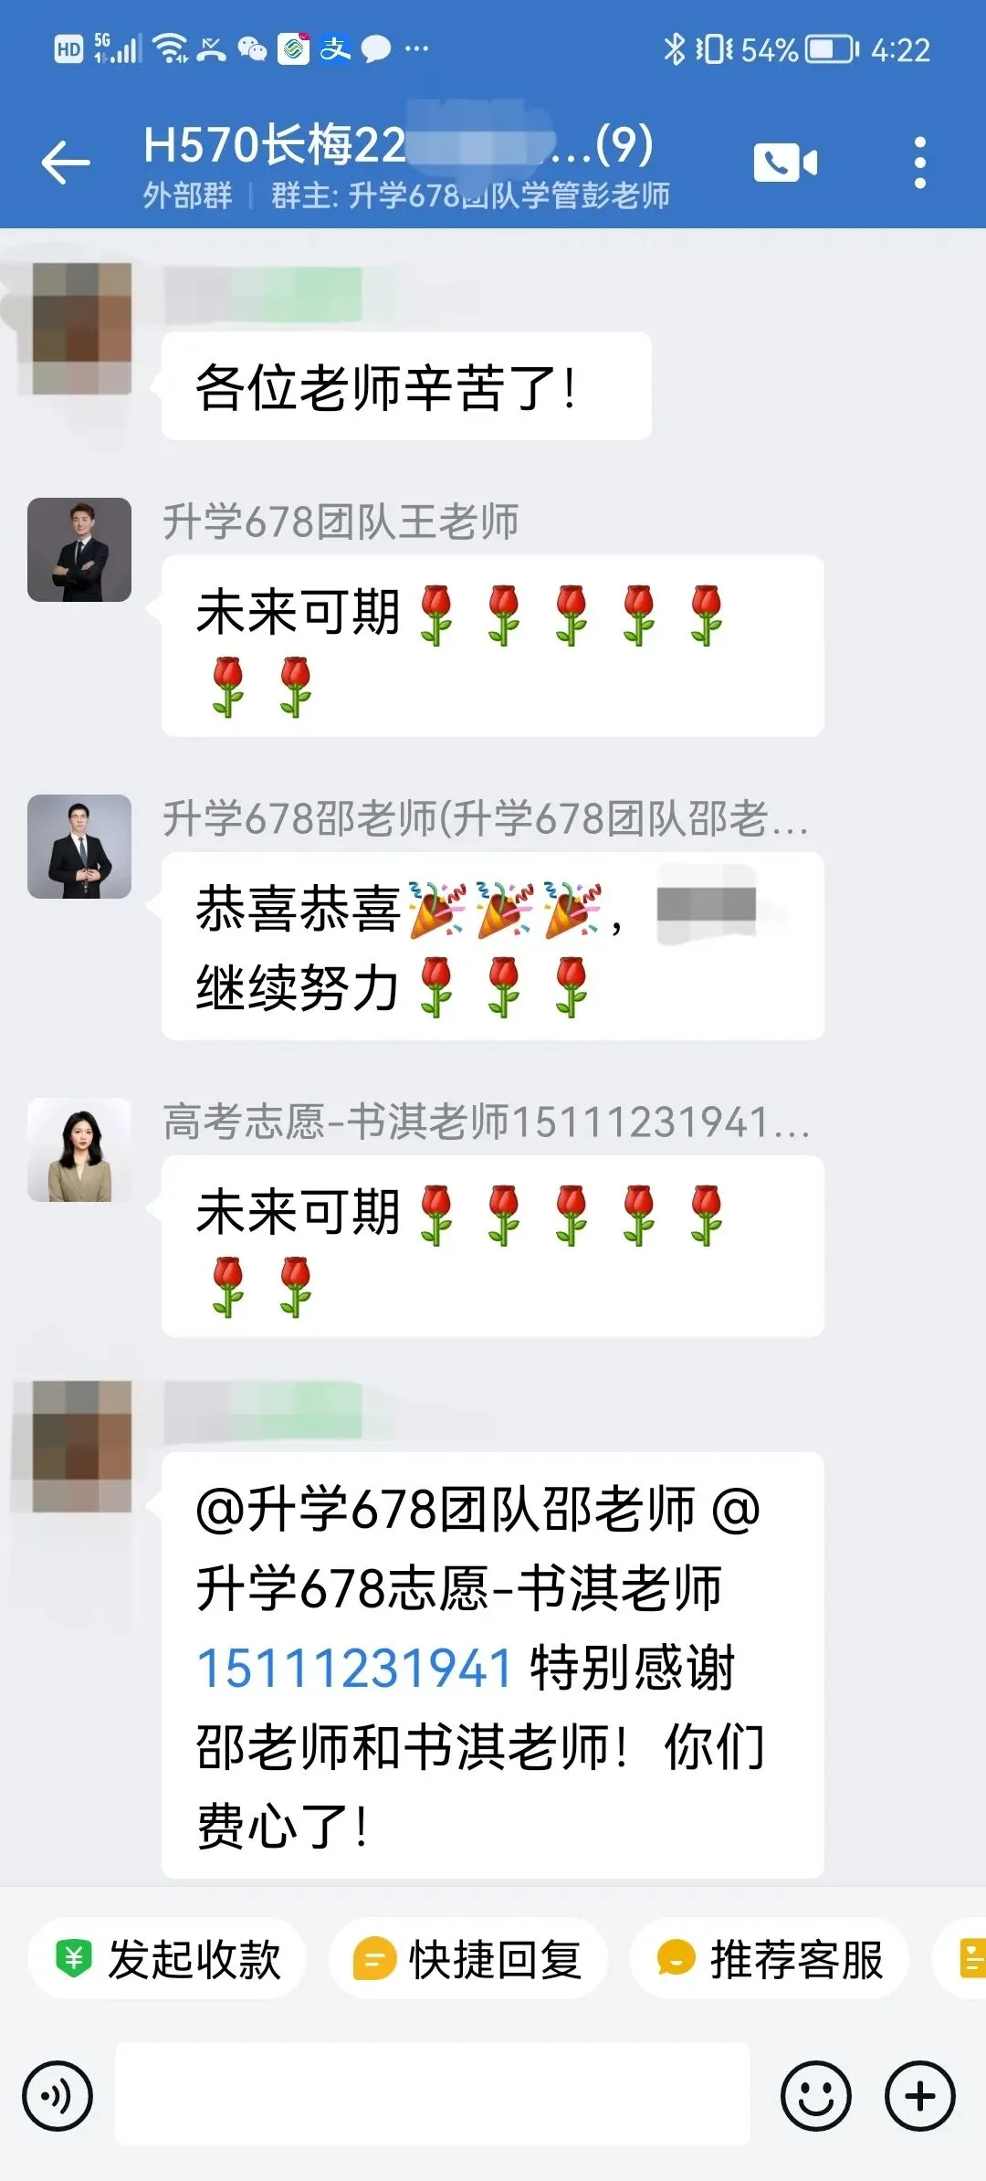Tap the 快捷回复 quick reply shortcut

coord(468,1959)
